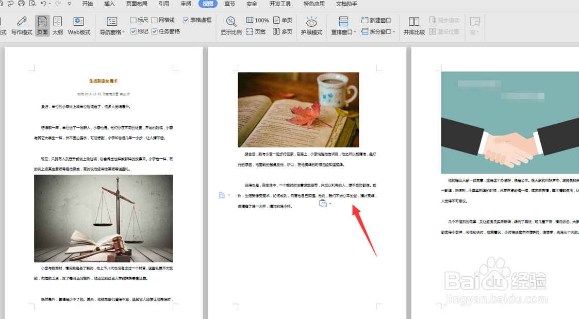
Task: Click 拆分窗口 split window
Action: click(x=376, y=32)
